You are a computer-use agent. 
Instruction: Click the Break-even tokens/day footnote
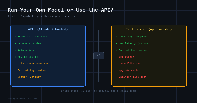[98, 91]
